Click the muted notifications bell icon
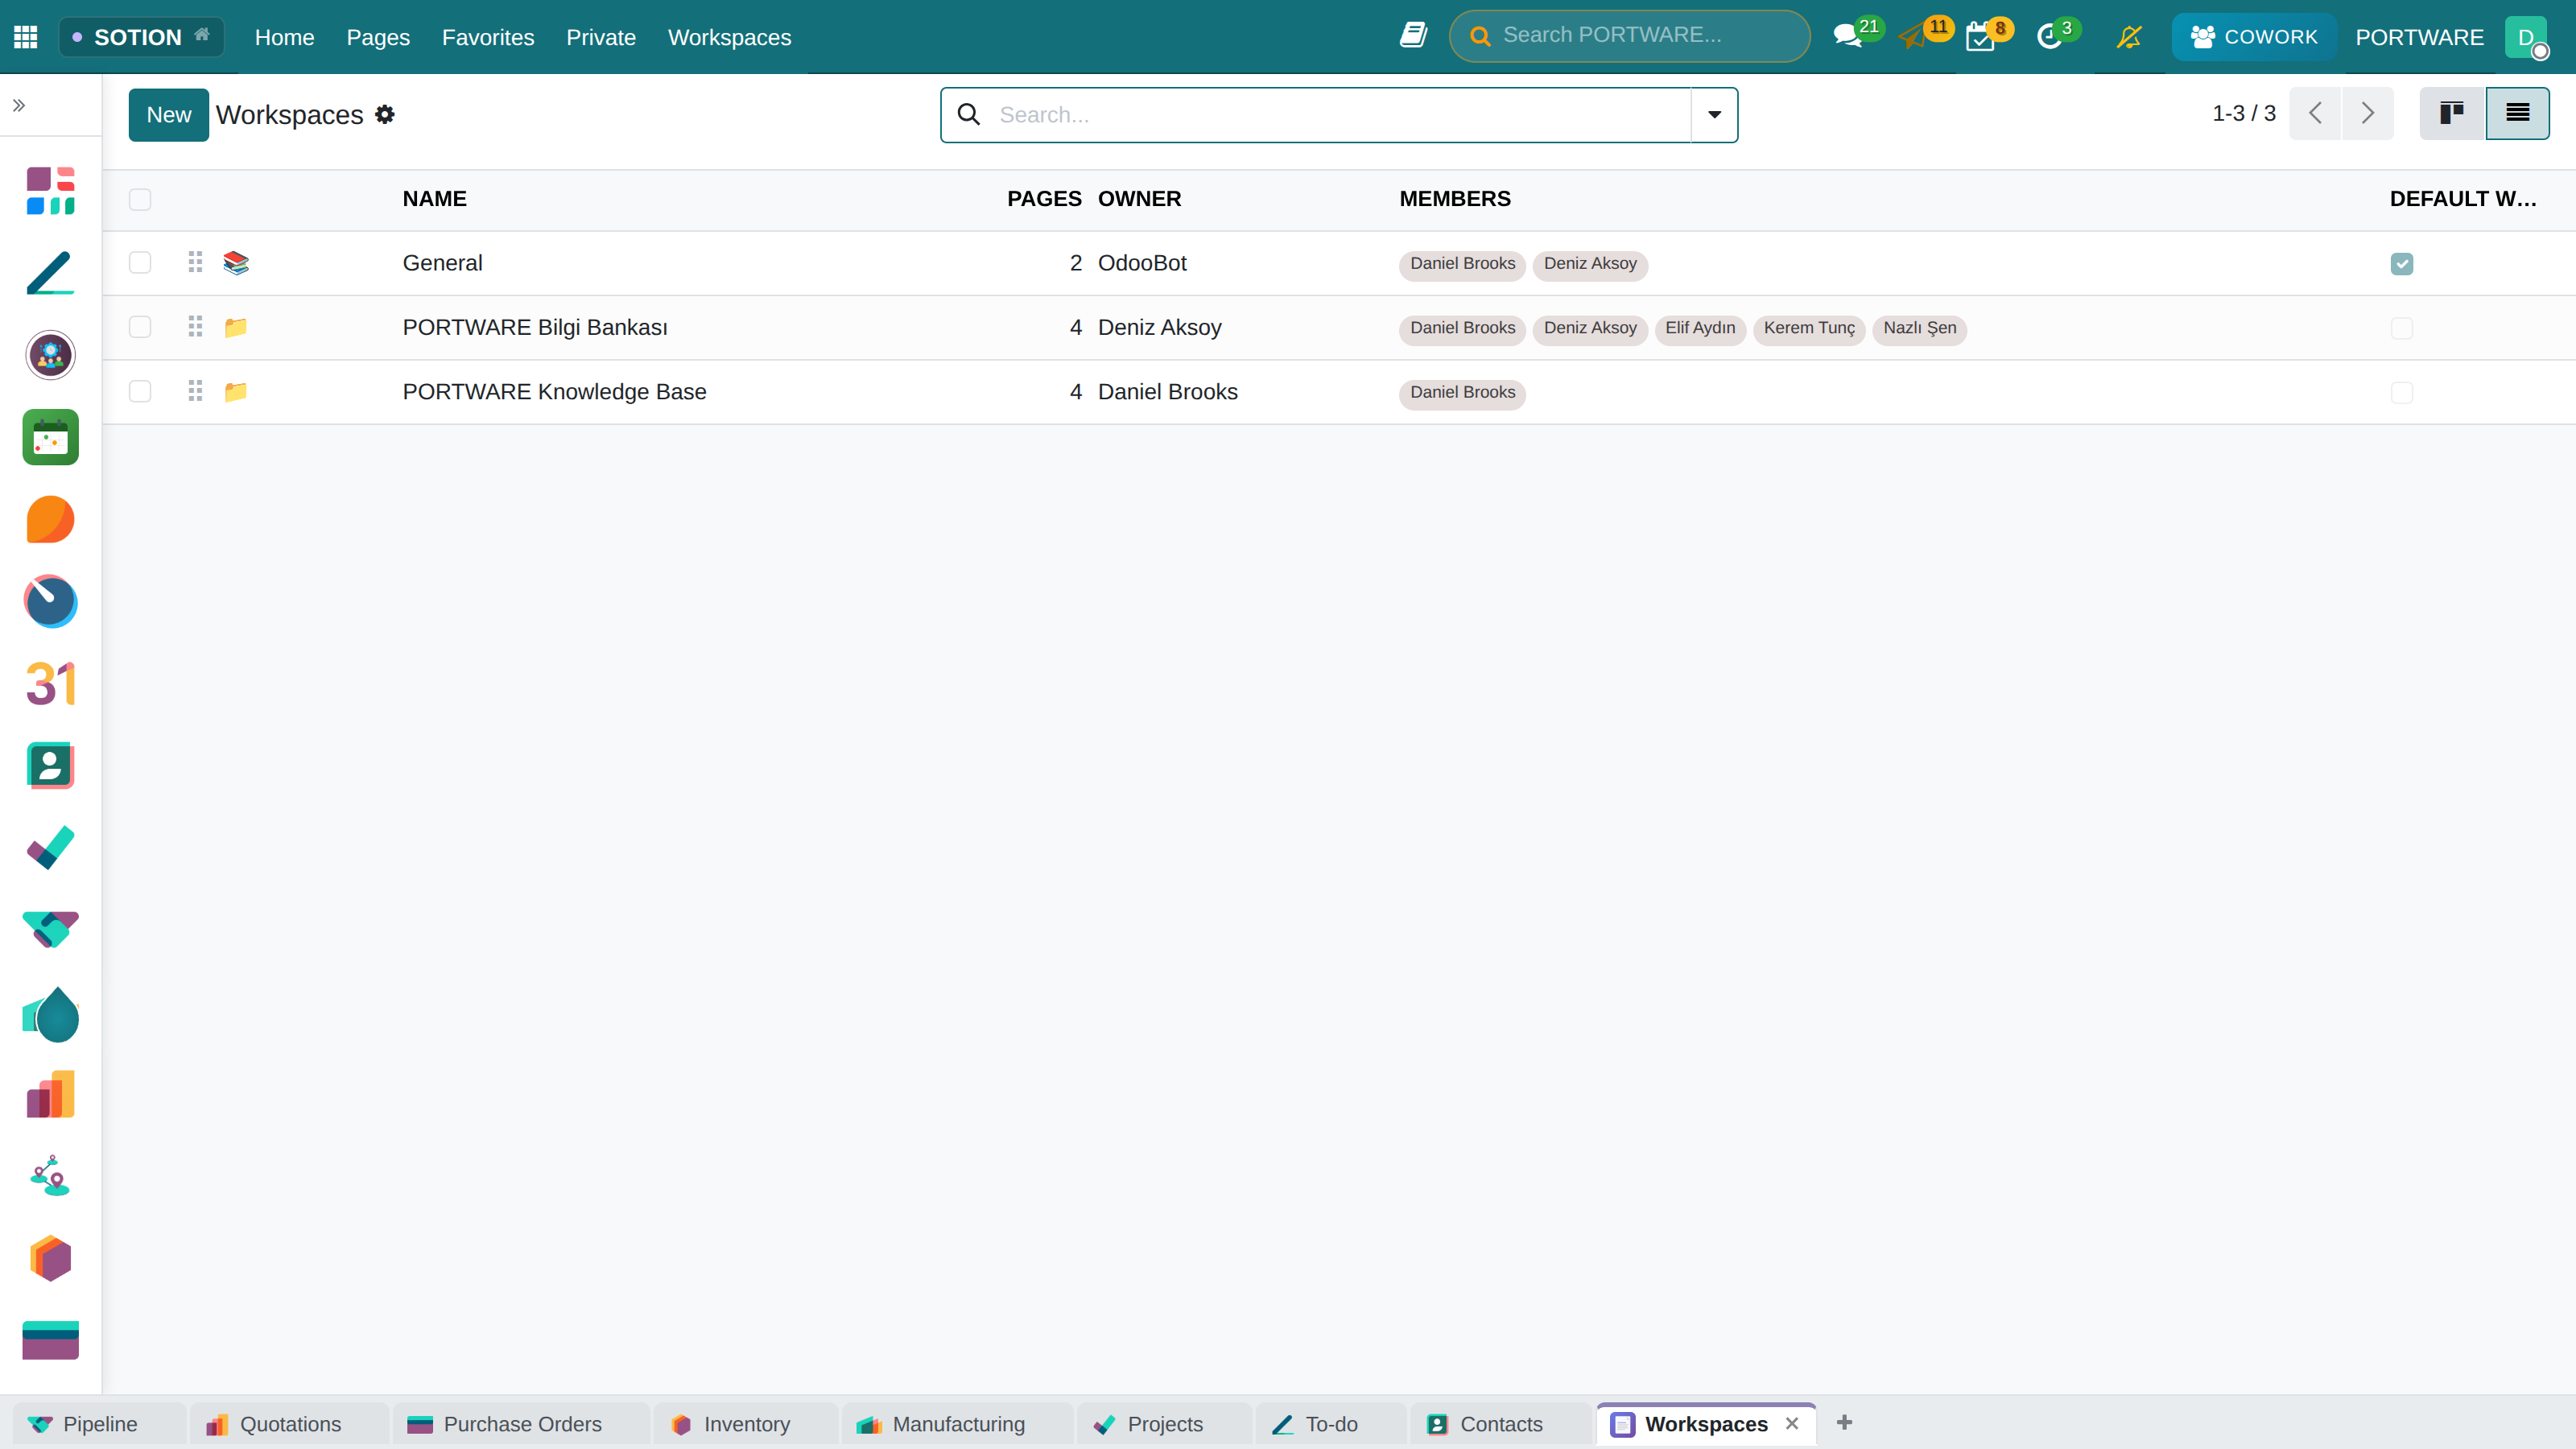 [2129, 37]
